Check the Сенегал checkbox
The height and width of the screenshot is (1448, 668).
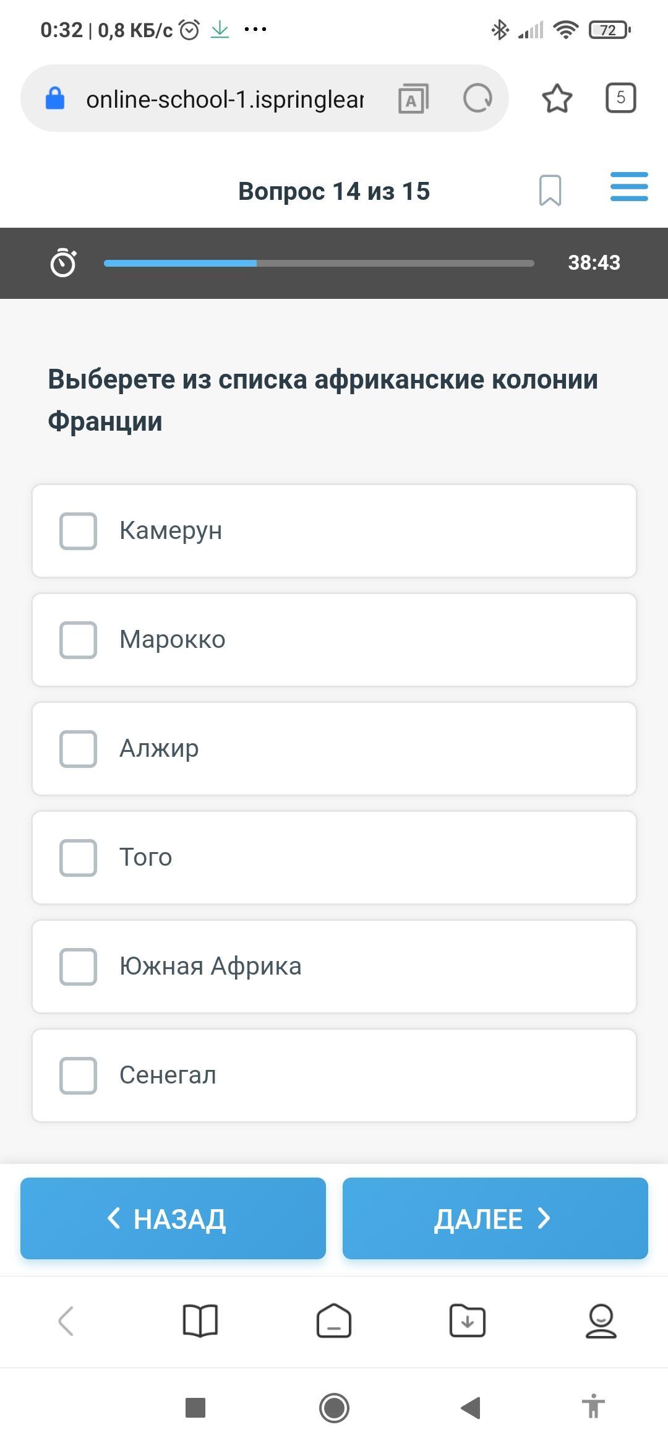78,1075
